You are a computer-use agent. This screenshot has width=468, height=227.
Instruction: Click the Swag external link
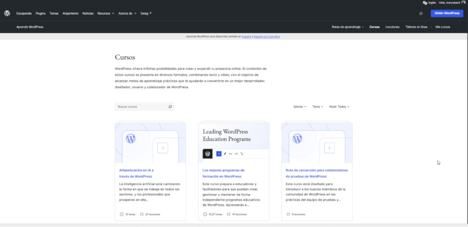point(146,13)
